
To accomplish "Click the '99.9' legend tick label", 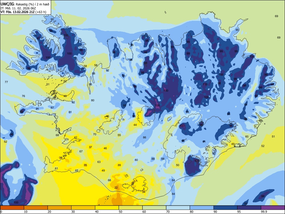I will [x=264, y=212].
